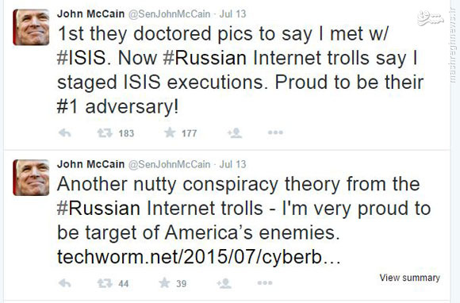Follow user icon on first tweet
460x303 pixels.
235,133
